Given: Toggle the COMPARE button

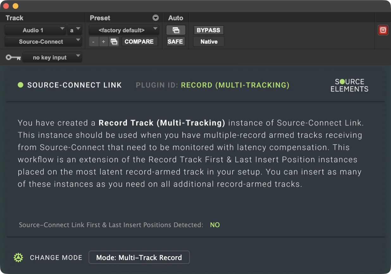Looking at the screenshot, I should tap(139, 41).
